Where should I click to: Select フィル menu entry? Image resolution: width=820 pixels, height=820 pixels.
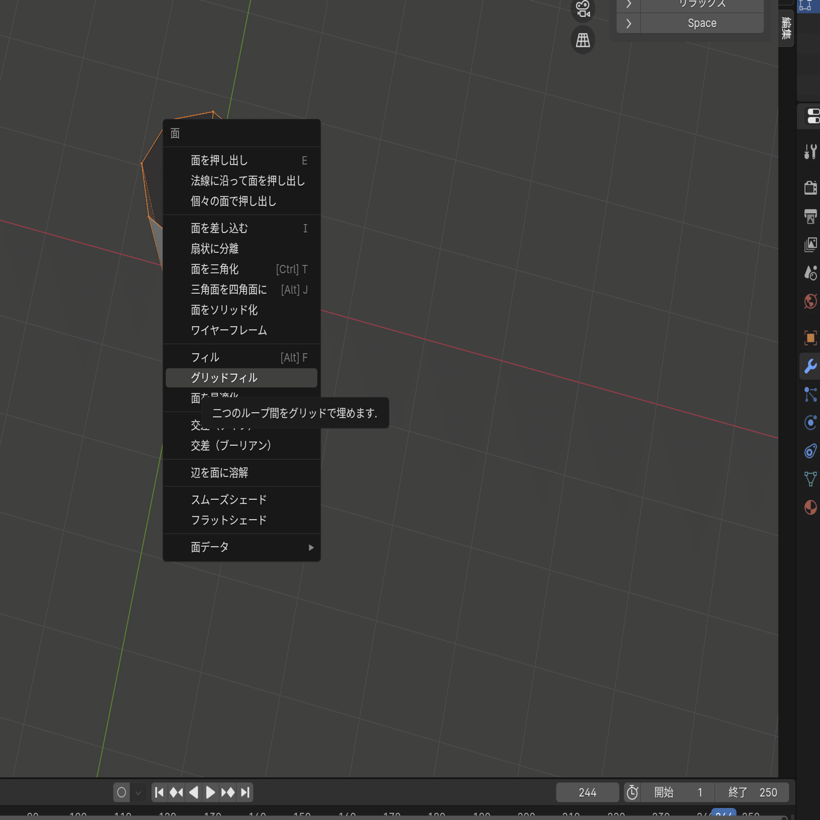click(x=241, y=357)
